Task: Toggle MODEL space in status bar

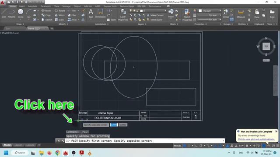Action: click(178, 146)
